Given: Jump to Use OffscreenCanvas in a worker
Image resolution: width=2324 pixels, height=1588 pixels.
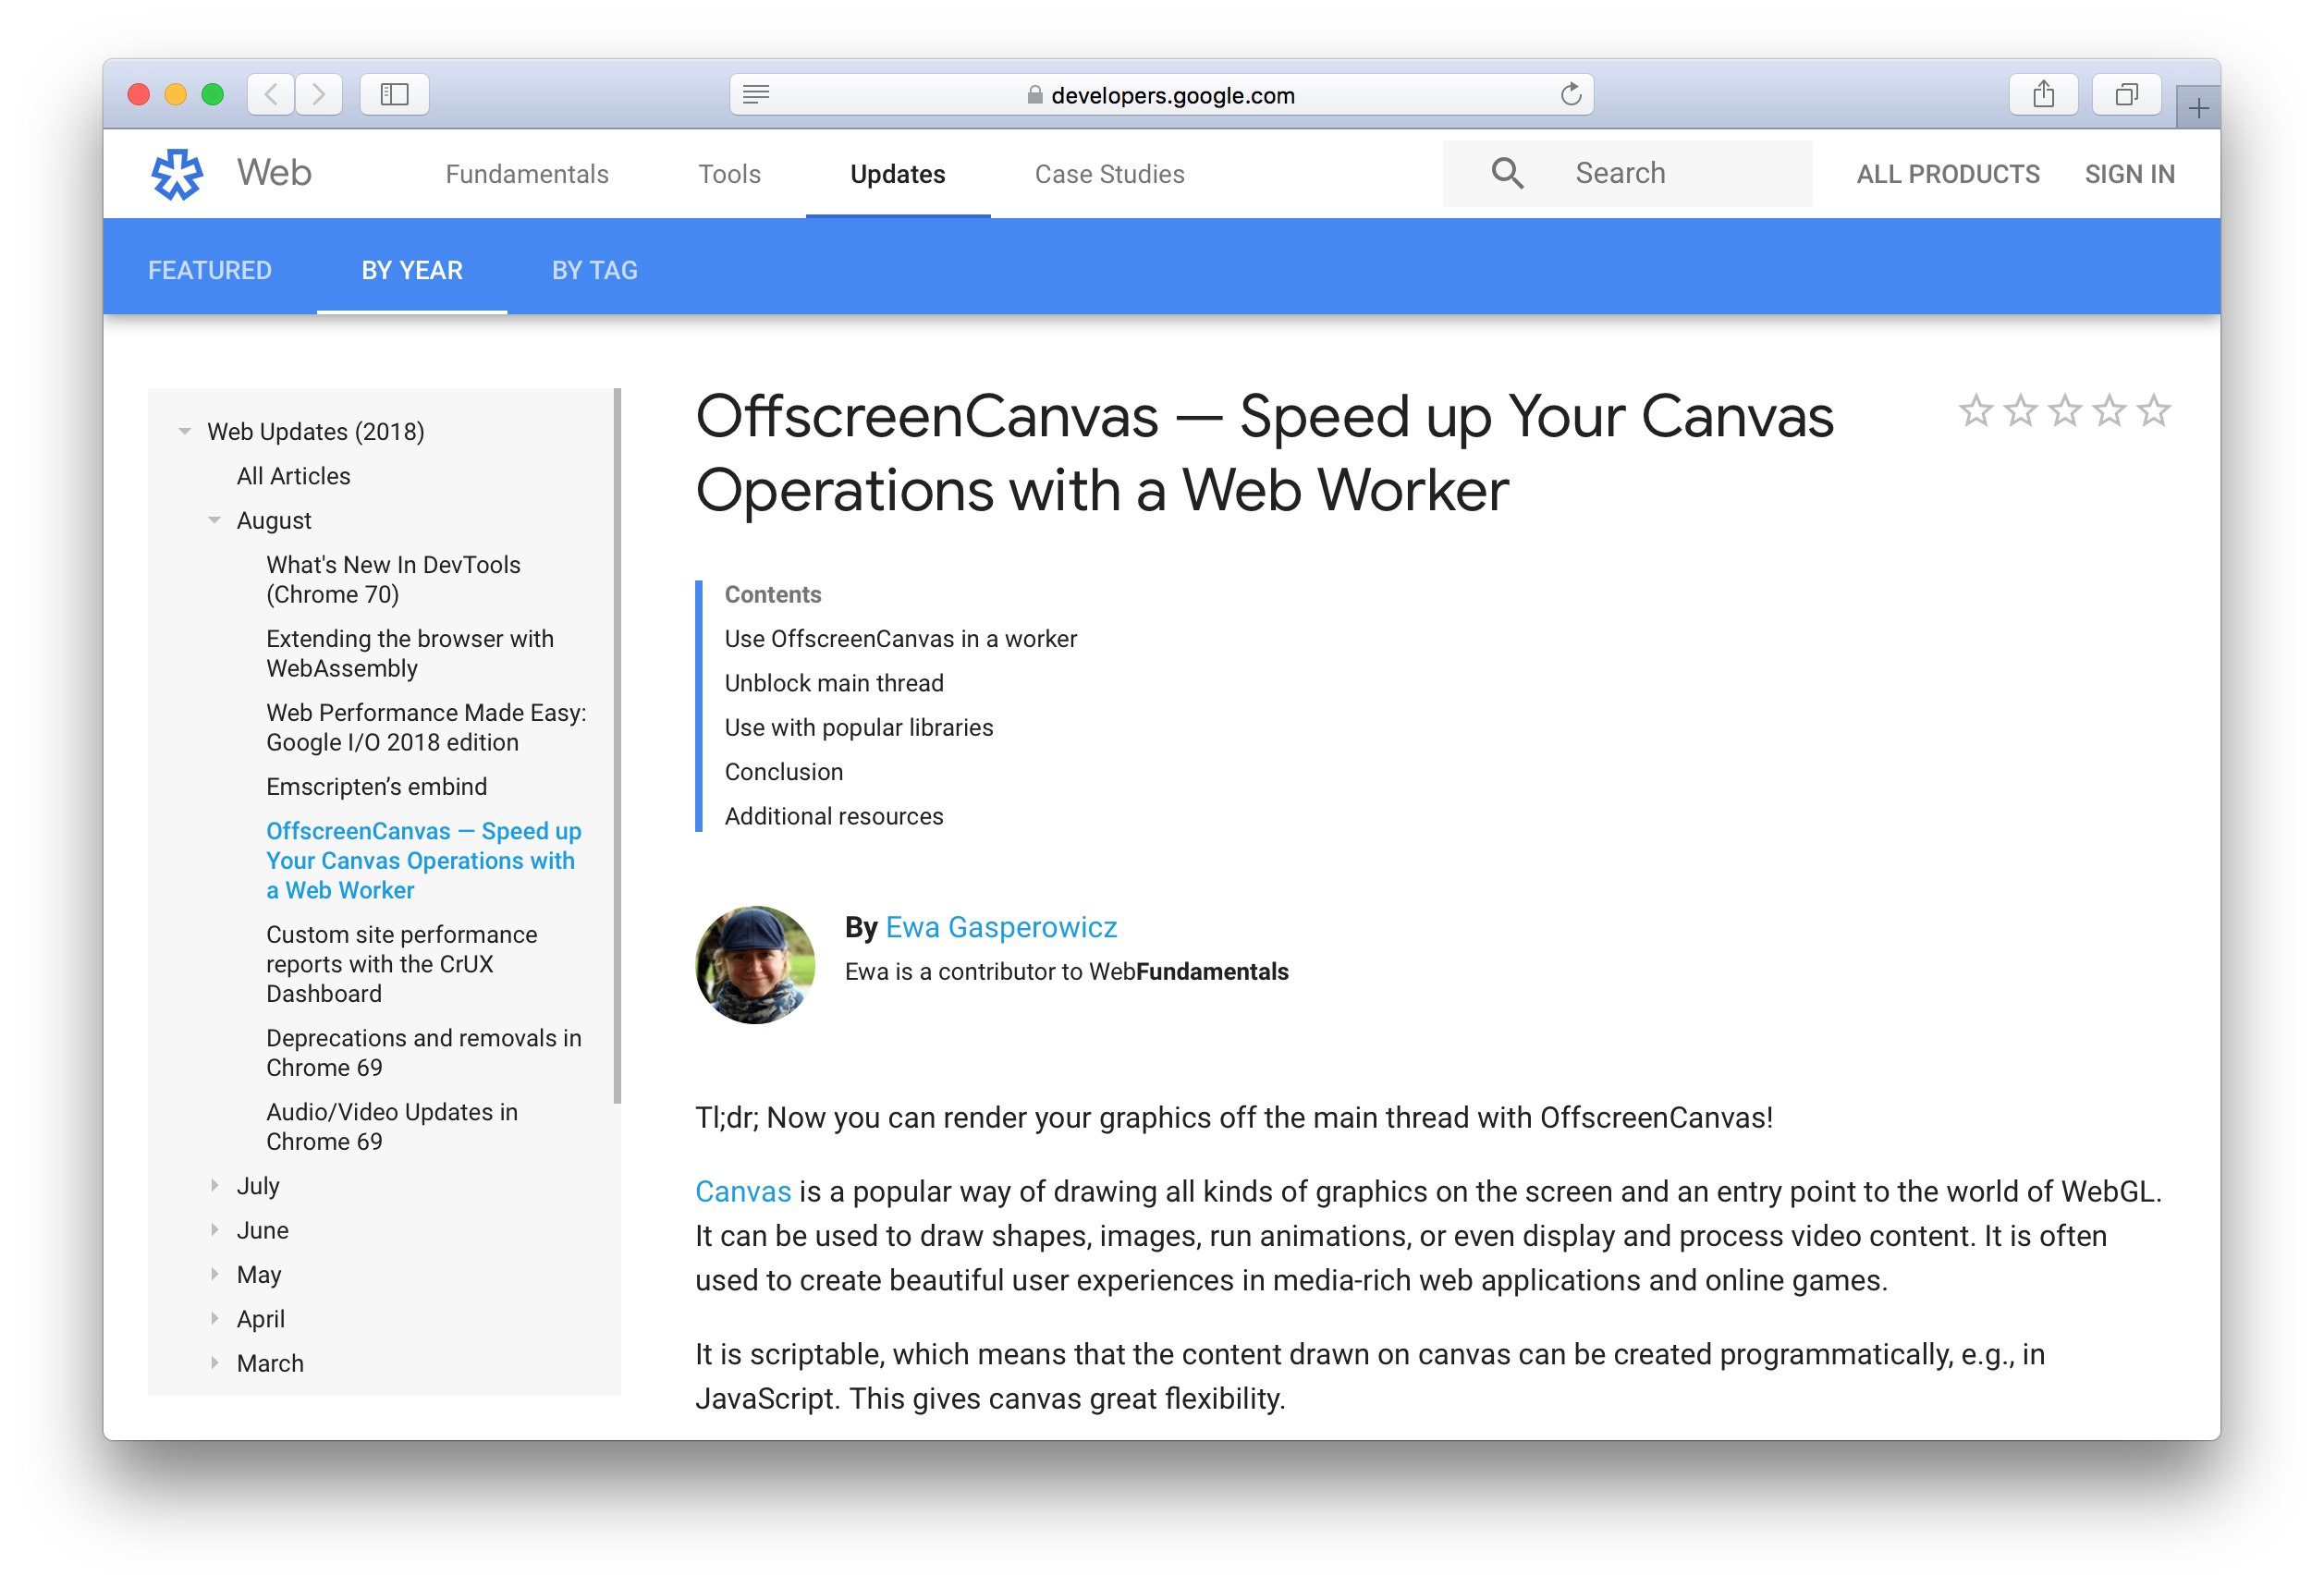Looking at the screenshot, I should click(900, 638).
